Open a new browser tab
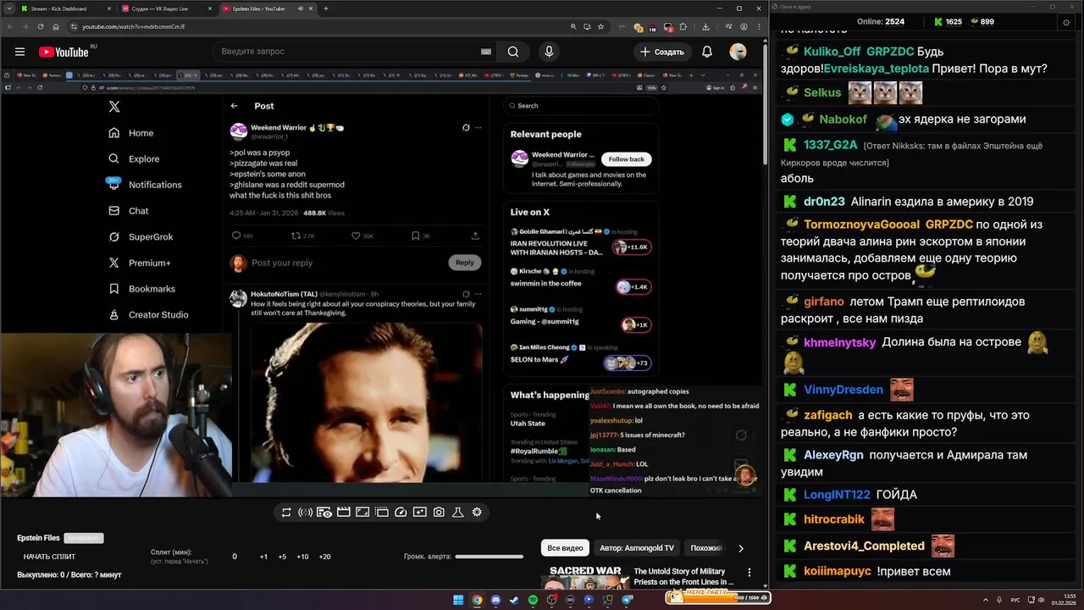Viewport: 1084px width, 610px height. (x=326, y=8)
